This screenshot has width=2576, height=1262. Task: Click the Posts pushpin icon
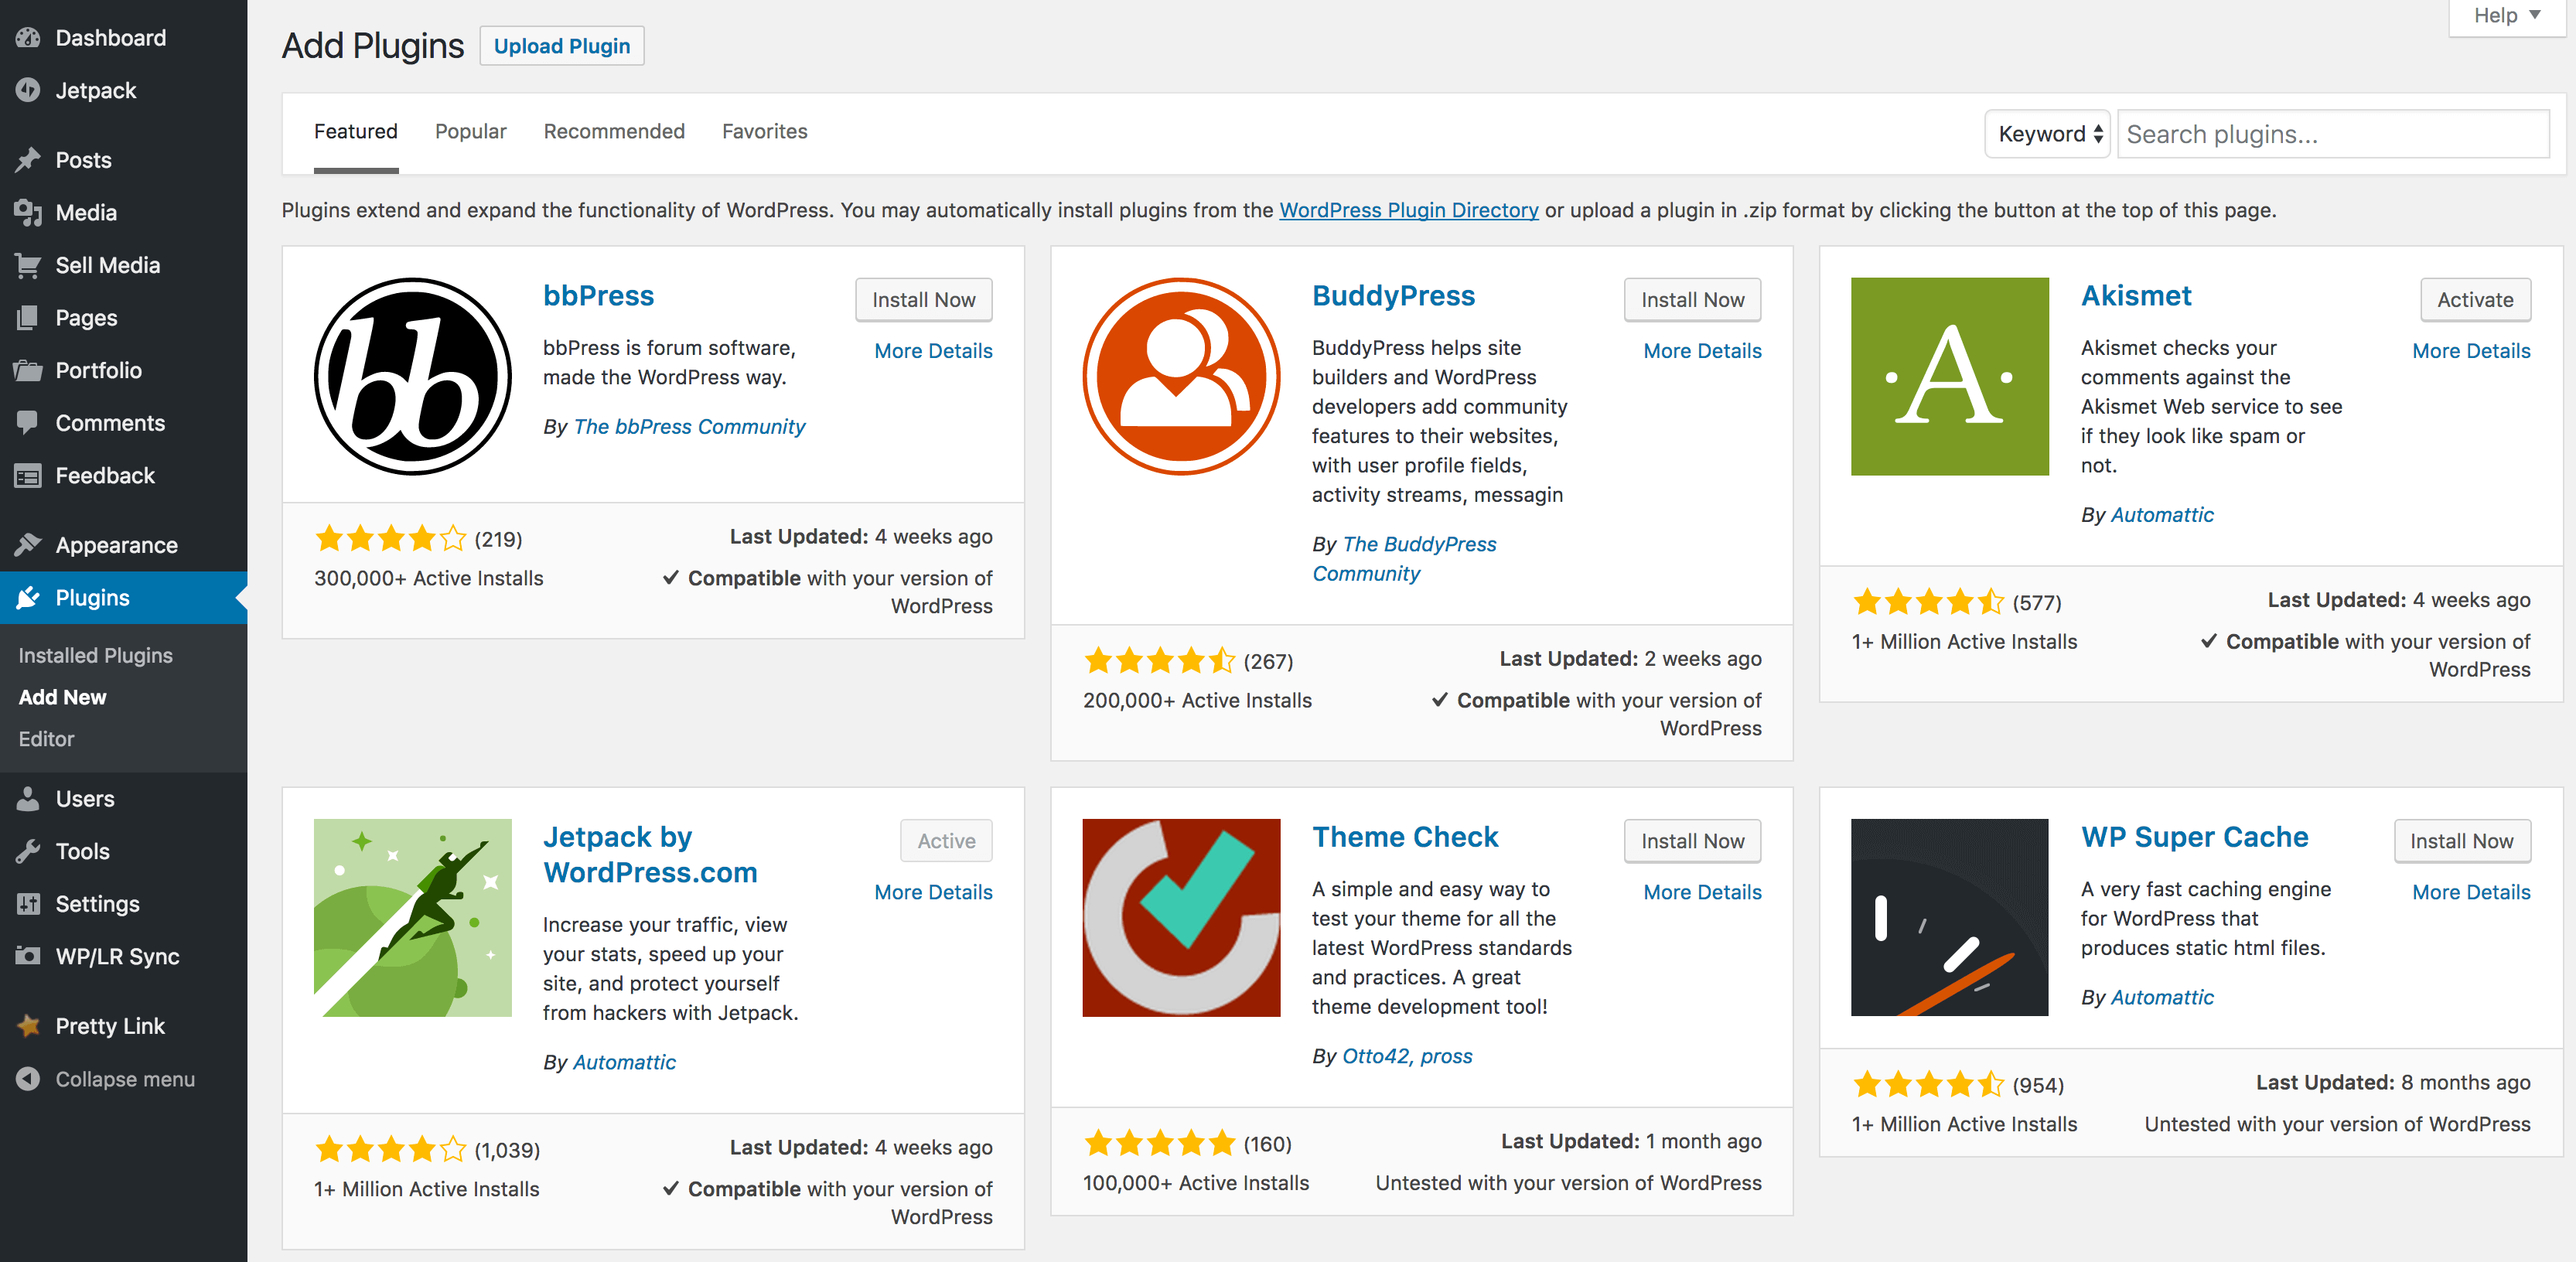click(x=28, y=160)
